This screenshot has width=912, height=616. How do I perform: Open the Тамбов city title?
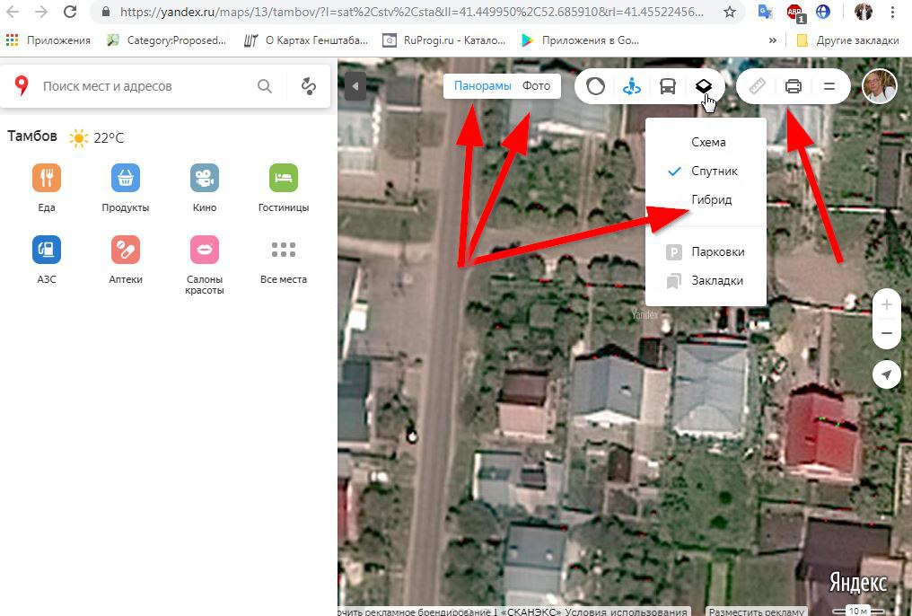(32, 136)
